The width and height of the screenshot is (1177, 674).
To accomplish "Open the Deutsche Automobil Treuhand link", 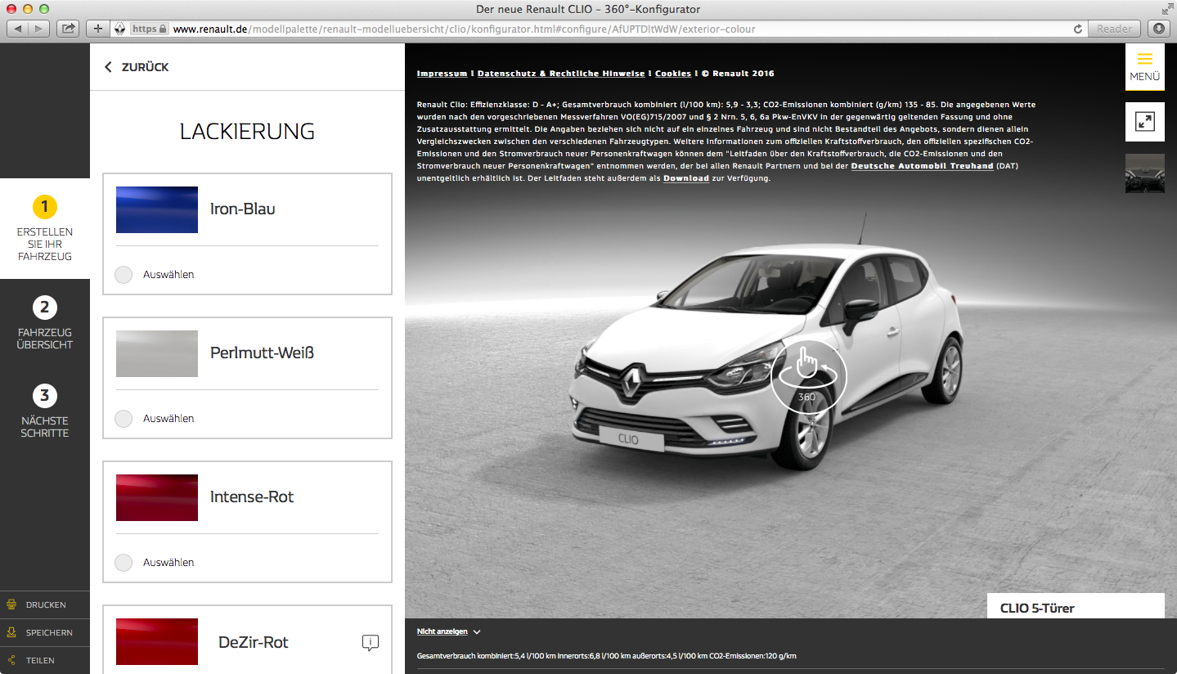I will tap(923, 166).
